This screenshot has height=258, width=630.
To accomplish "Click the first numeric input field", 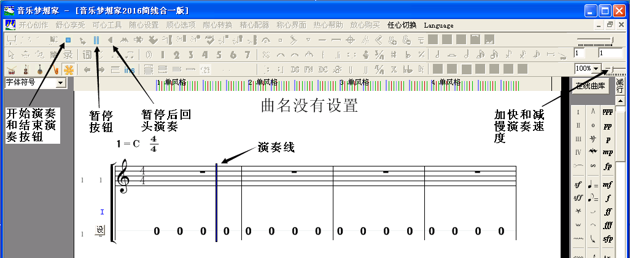I will 579,53.
